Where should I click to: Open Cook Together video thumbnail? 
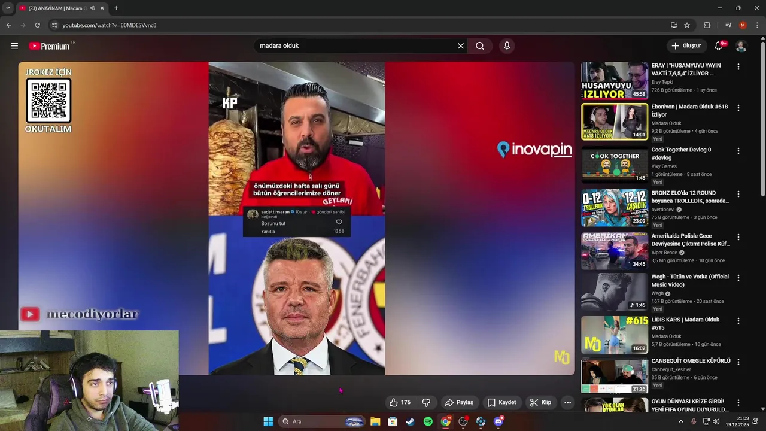pyautogui.click(x=615, y=165)
